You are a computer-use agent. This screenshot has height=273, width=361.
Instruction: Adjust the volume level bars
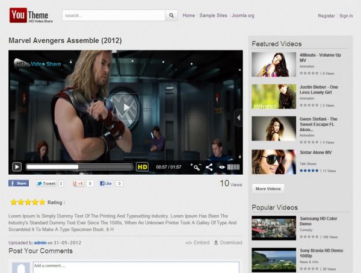[x=233, y=167]
